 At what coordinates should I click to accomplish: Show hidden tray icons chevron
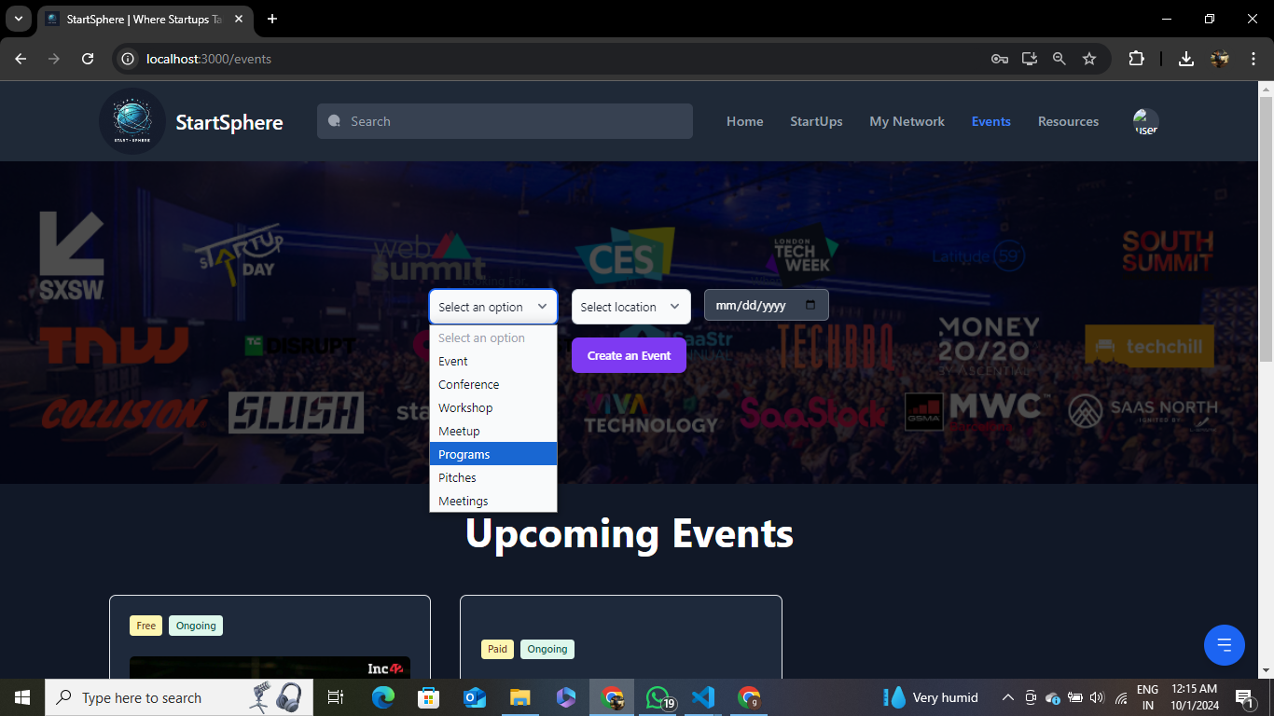pyautogui.click(x=1008, y=697)
